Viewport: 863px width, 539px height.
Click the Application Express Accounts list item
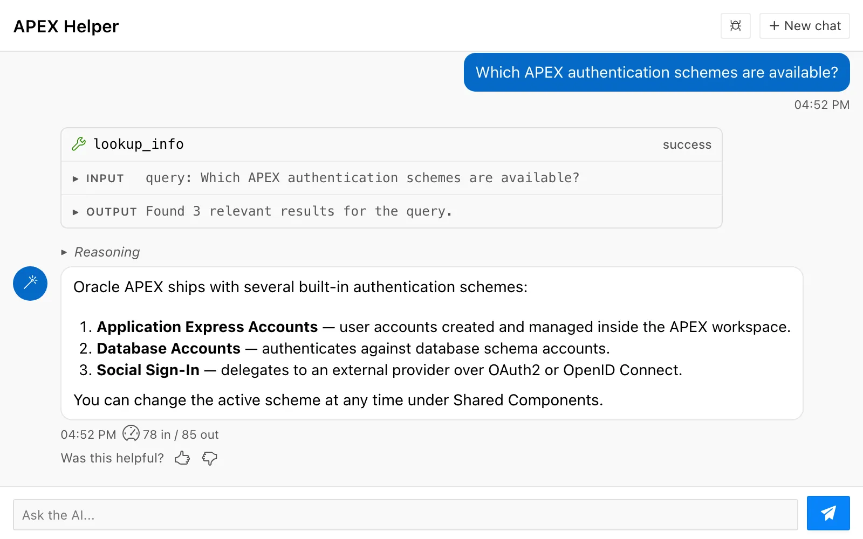444,327
